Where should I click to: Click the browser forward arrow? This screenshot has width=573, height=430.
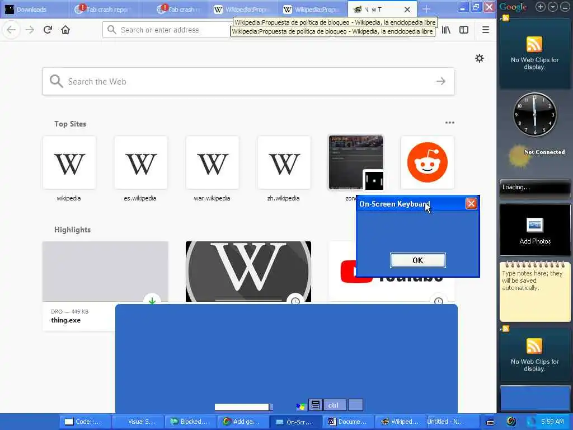point(30,30)
